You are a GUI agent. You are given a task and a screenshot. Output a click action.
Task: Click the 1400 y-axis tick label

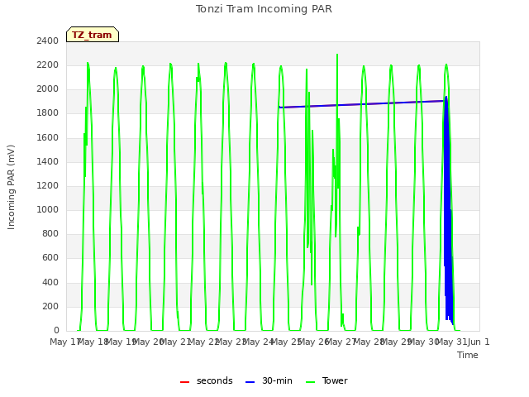pos(48,161)
